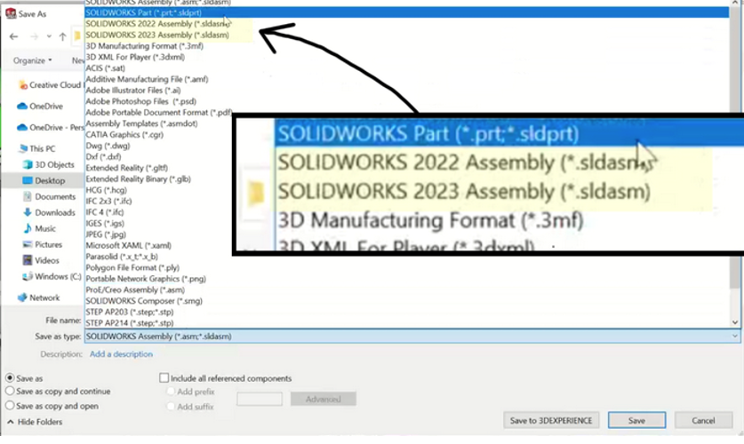Select the Music folder icon

pos(28,228)
